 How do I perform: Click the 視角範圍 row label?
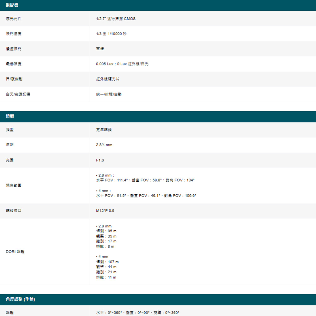(x=14, y=186)
